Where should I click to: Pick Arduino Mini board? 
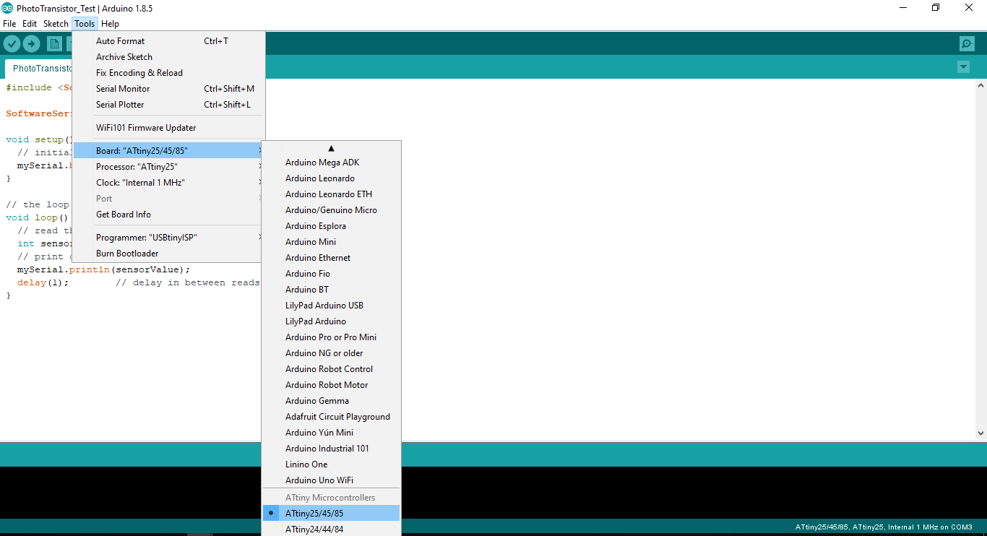[331, 242]
